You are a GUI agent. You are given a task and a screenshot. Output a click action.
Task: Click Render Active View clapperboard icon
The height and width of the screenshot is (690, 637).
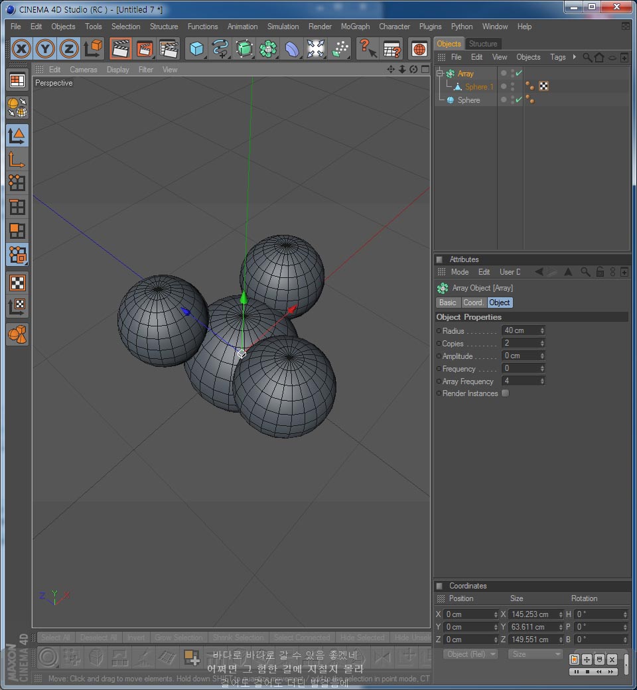click(x=121, y=49)
